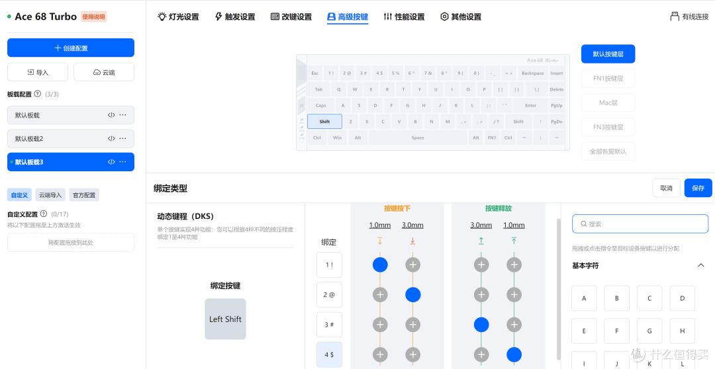Select the '4 $' binding slot
This screenshot has height=369, width=715.
[x=329, y=354]
